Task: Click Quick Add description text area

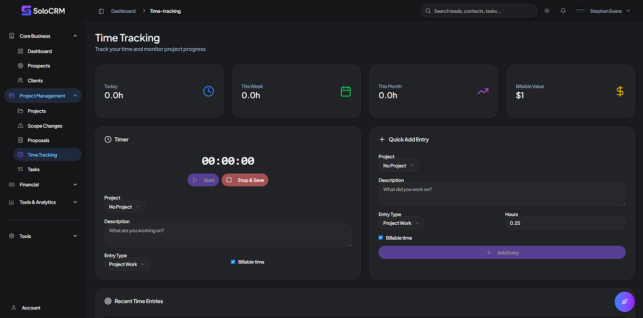Action: tap(502, 194)
